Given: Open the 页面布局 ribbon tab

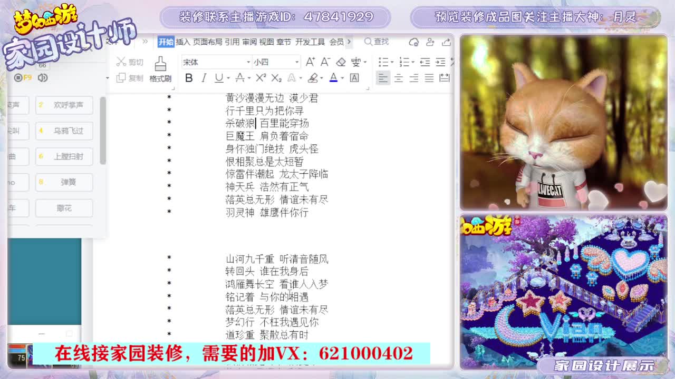Looking at the screenshot, I should point(208,42).
